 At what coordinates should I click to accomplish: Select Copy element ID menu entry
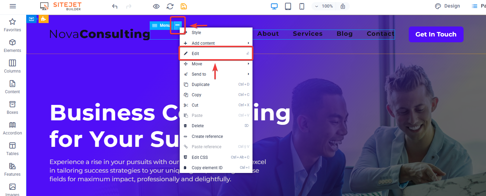tap(216, 168)
